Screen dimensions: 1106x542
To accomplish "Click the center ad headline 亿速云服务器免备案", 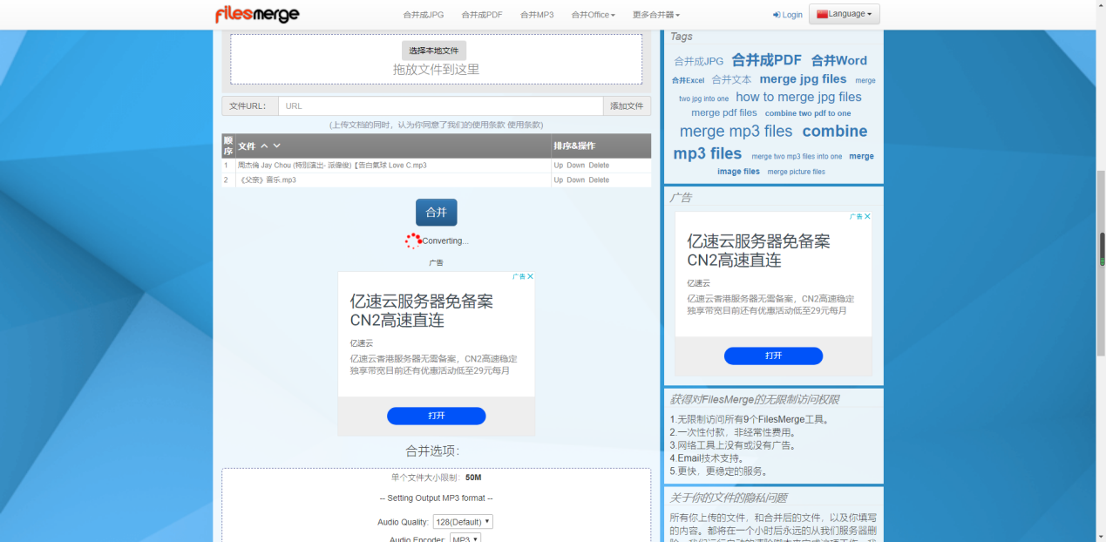I will (421, 301).
